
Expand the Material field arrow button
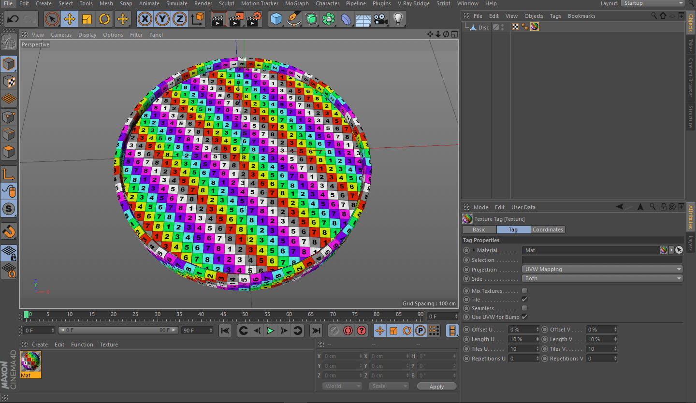(x=671, y=250)
